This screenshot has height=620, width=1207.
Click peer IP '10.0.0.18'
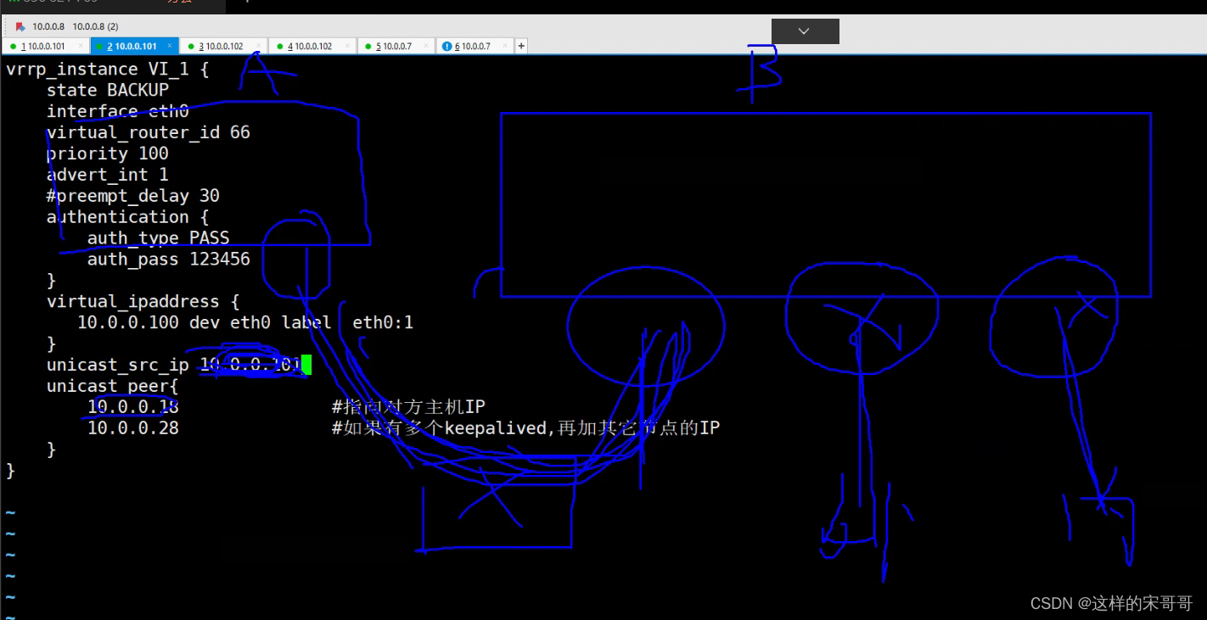click(133, 407)
